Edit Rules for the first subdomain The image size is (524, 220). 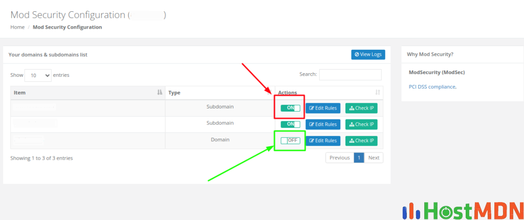(x=323, y=108)
